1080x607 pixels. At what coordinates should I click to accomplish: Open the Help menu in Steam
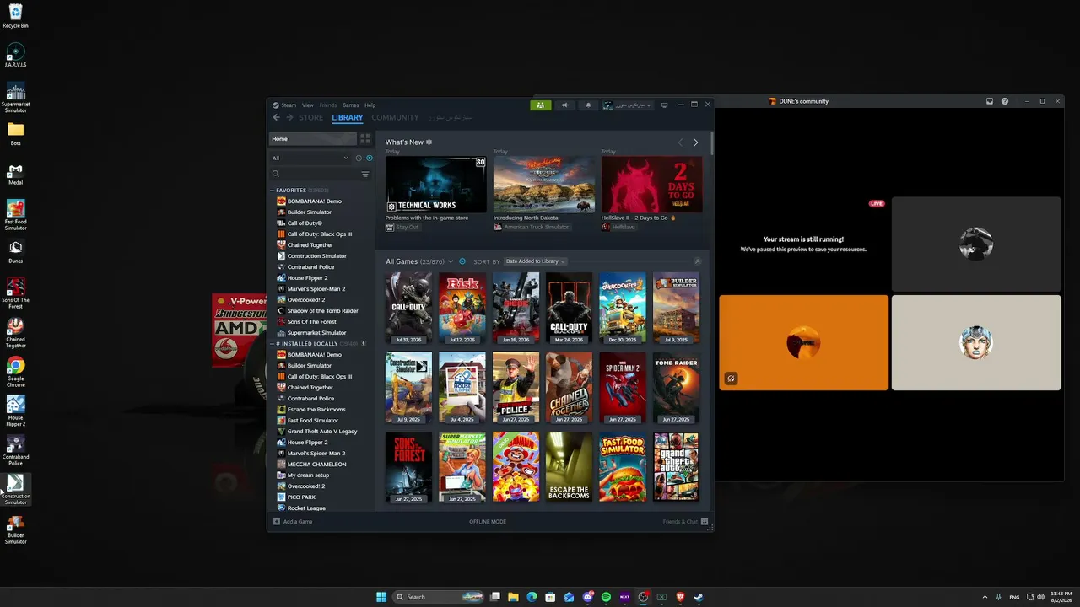(370, 105)
